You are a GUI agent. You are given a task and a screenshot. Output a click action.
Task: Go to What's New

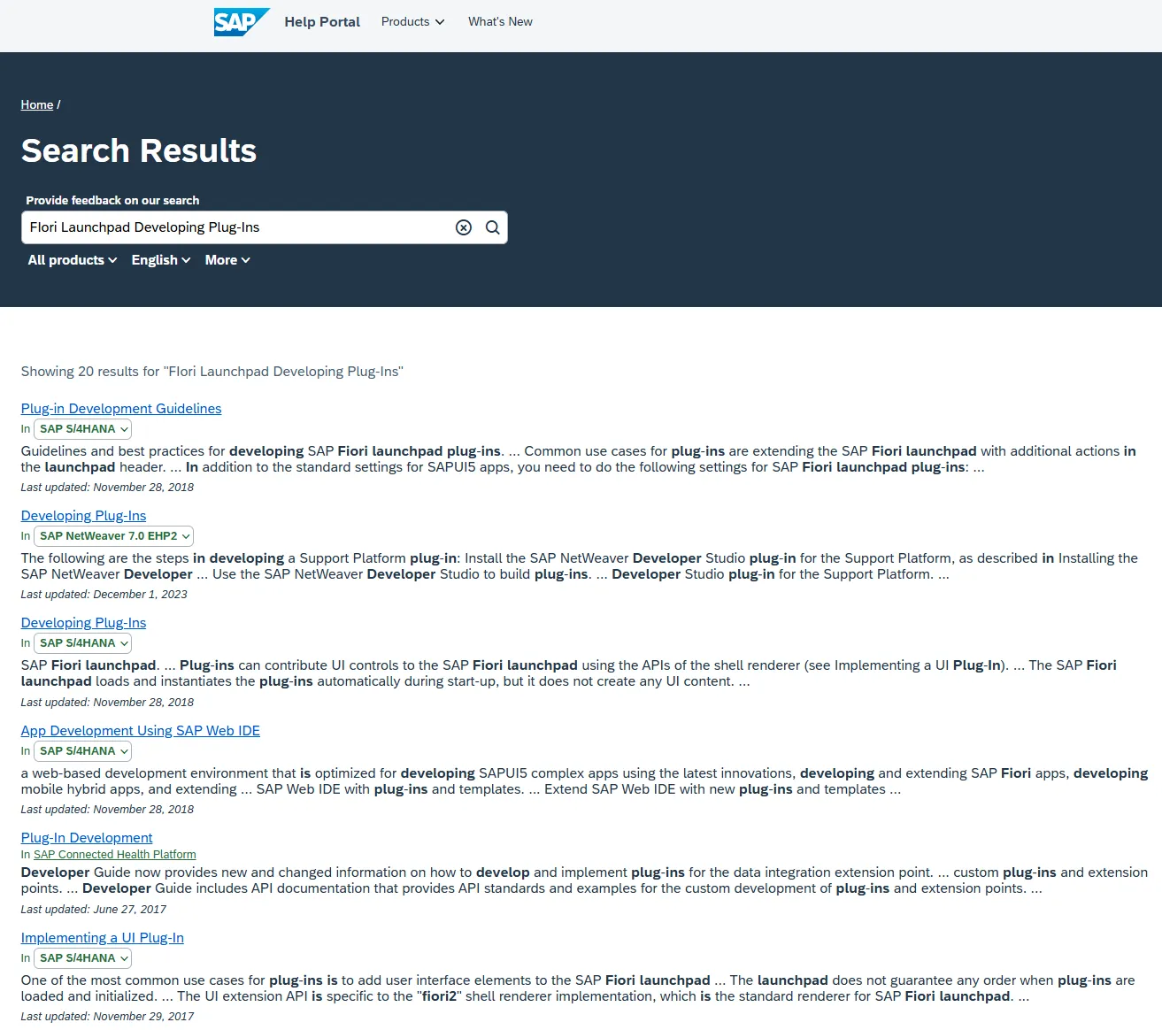tap(500, 21)
